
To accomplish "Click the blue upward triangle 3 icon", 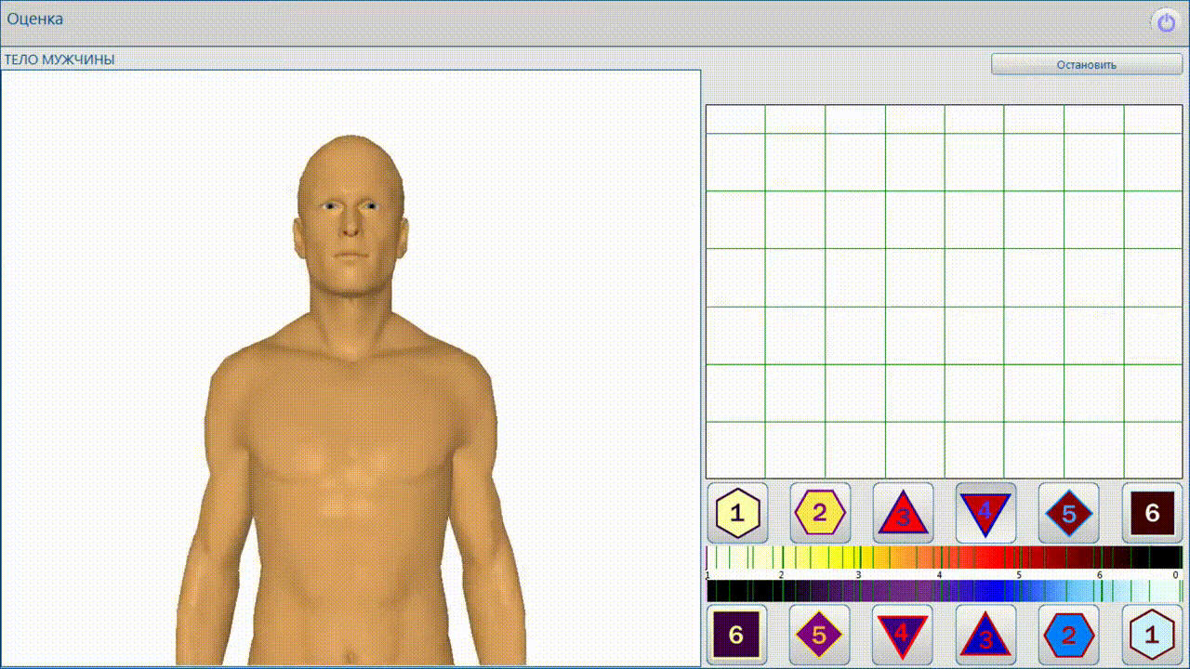I will [985, 635].
